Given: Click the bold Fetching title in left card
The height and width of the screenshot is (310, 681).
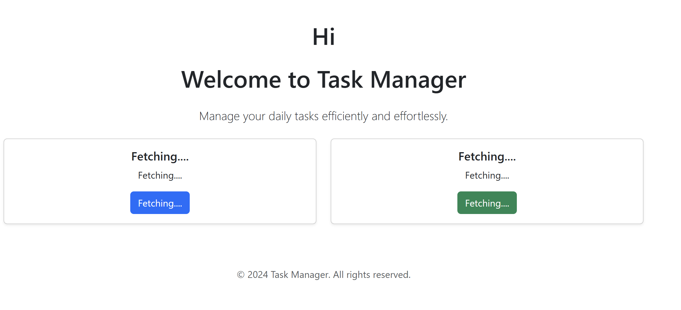Looking at the screenshot, I should click(x=160, y=157).
